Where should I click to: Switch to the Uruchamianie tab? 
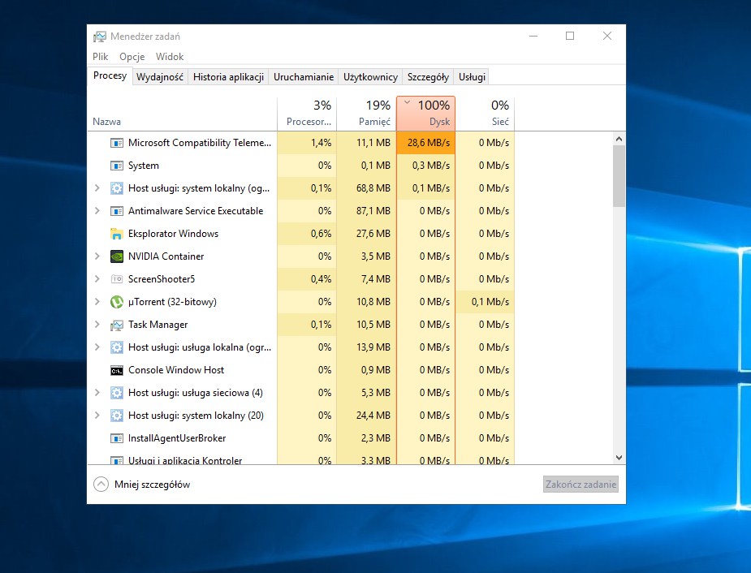303,77
